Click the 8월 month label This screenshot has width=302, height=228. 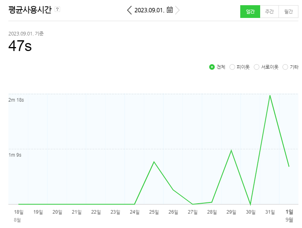18,220
